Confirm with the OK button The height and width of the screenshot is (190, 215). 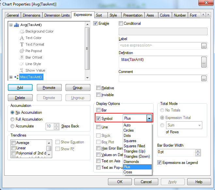120,182
